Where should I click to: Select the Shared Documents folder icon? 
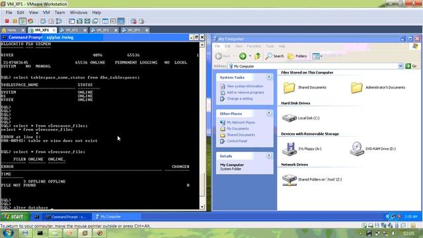[x=289, y=87]
